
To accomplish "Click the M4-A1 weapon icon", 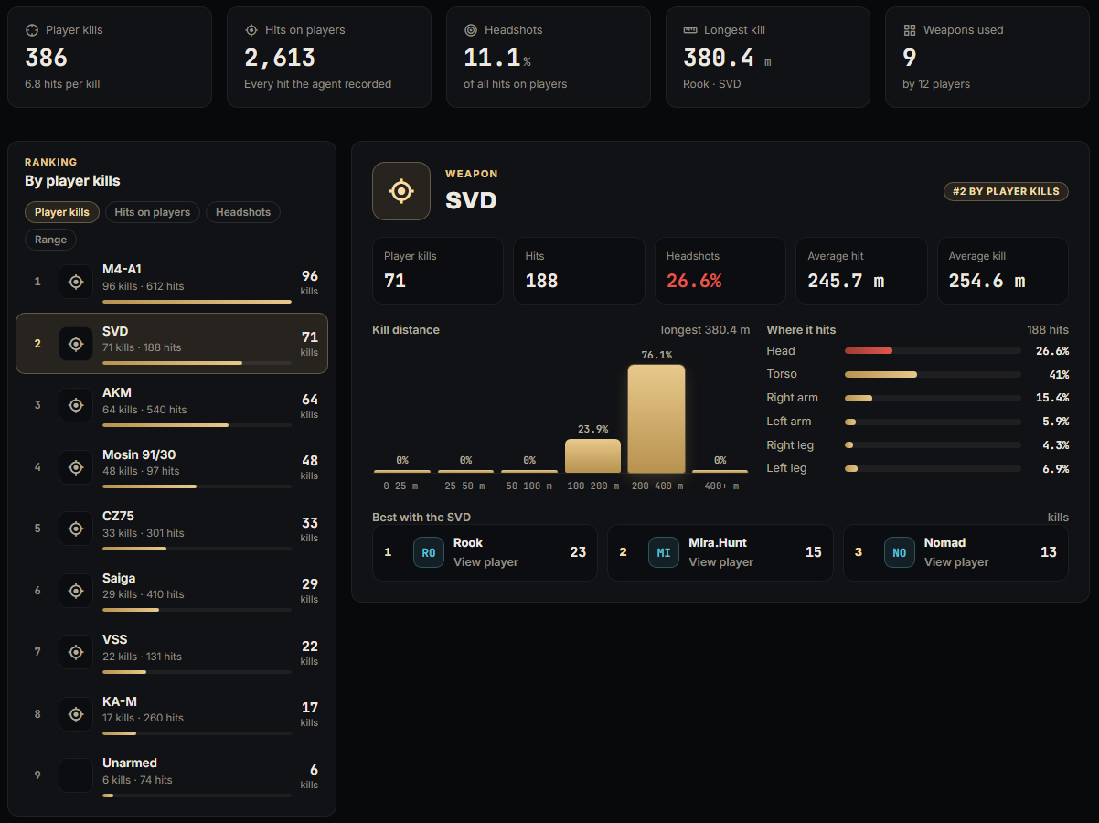I will [x=76, y=282].
